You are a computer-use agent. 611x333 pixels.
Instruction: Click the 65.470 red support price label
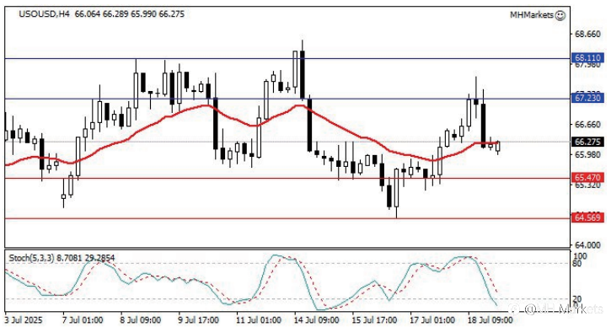coord(587,178)
